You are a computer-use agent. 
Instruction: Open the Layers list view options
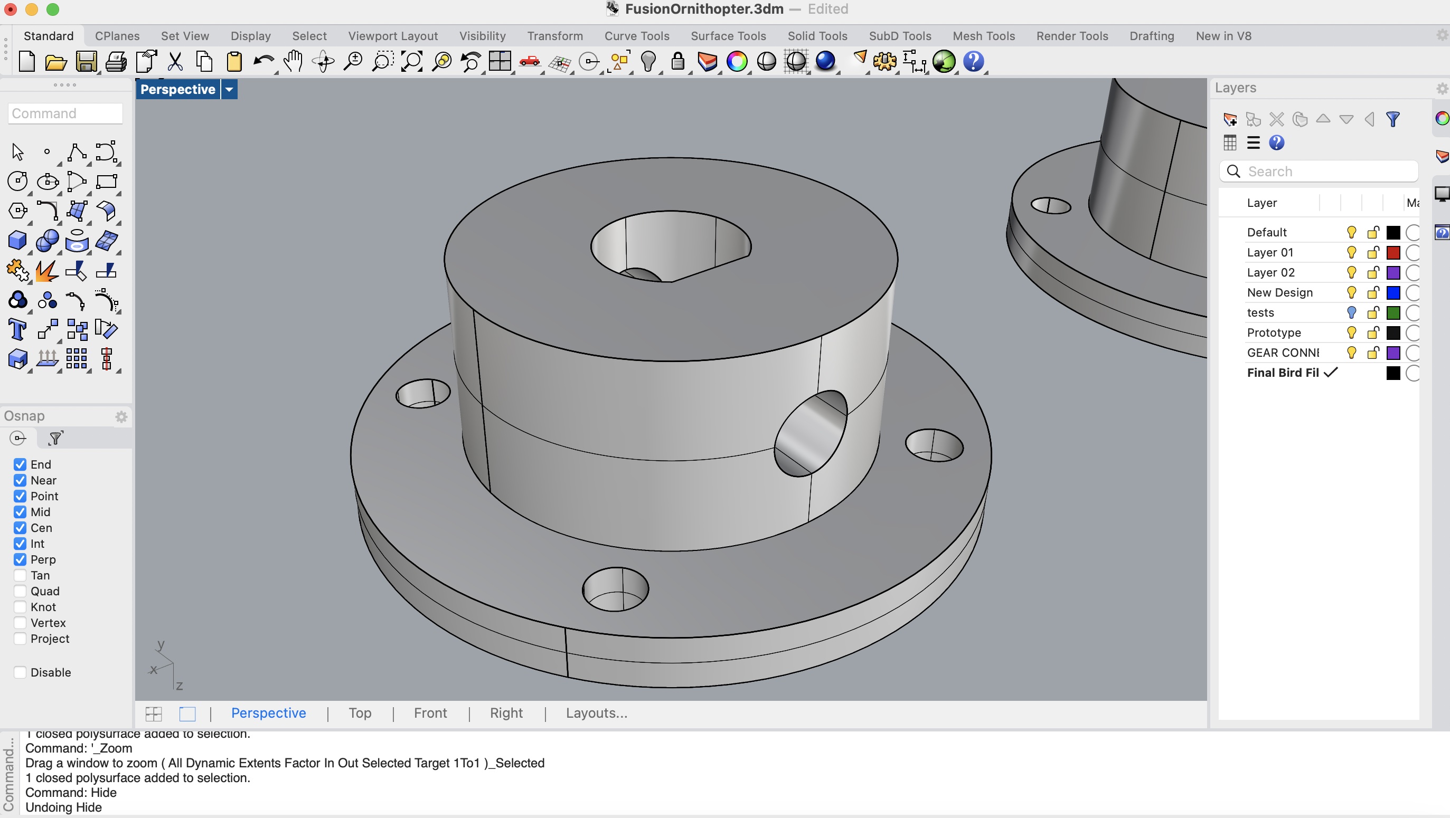click(x=1253, y=143)
